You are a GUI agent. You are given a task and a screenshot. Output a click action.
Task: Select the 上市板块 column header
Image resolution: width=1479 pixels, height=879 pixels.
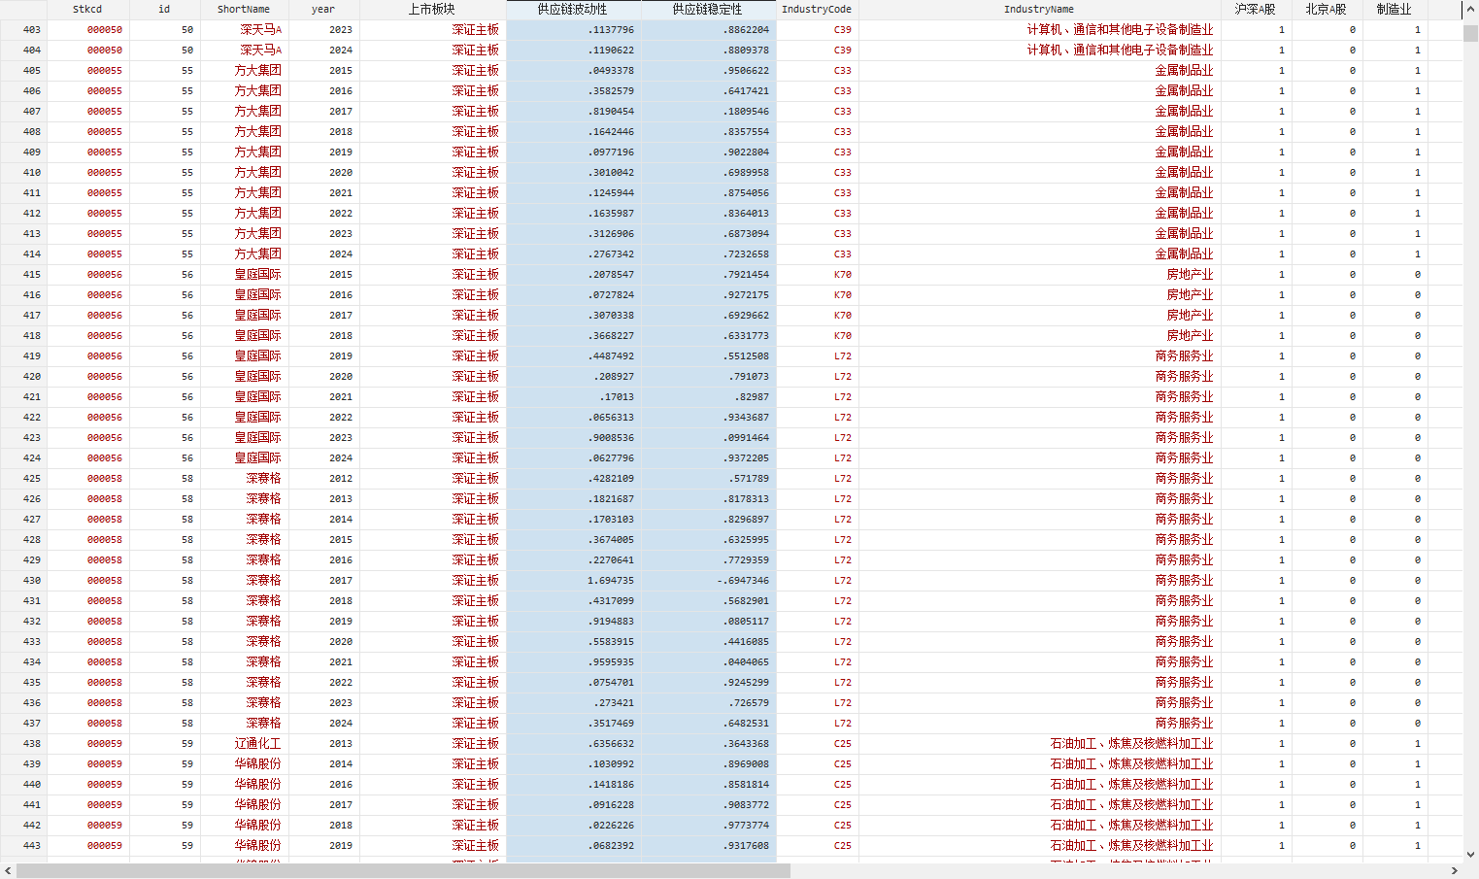click(432, 10)
